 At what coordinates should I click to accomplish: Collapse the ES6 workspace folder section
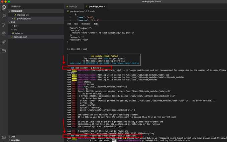tap(10, 22)
